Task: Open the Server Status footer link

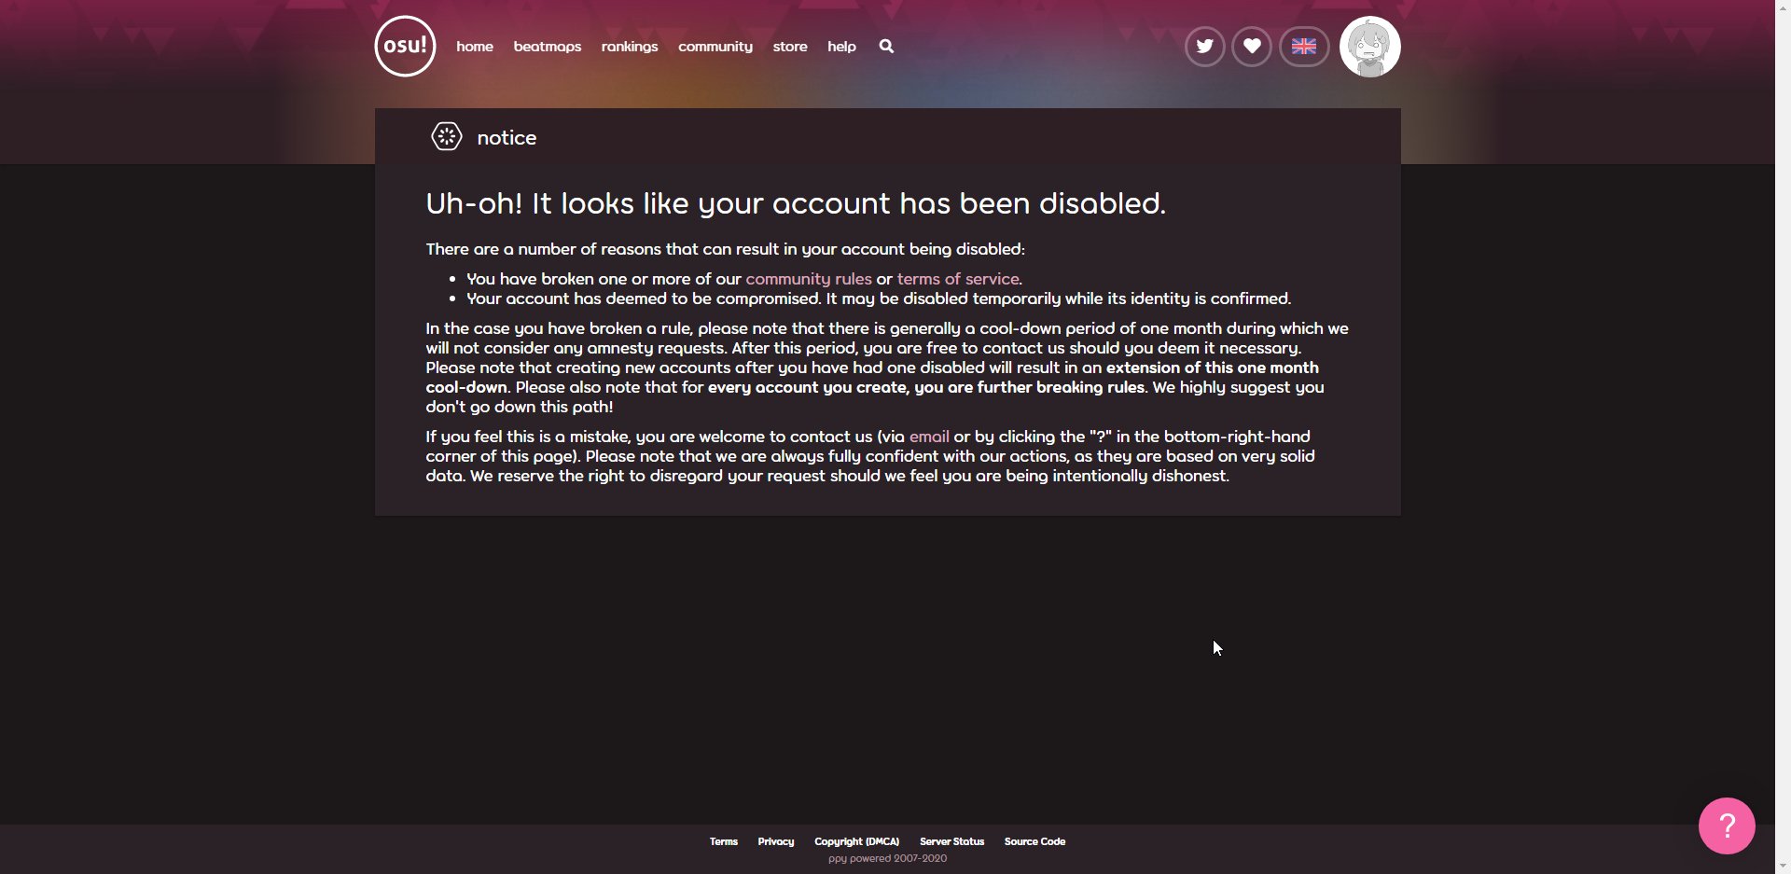Action: [951, 841]
